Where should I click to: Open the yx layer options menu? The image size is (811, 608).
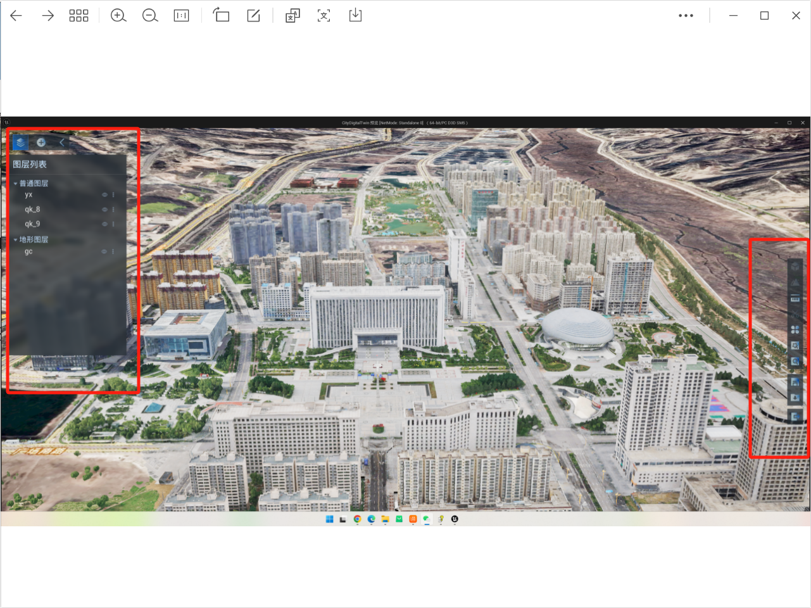click(x=113, y=195)
